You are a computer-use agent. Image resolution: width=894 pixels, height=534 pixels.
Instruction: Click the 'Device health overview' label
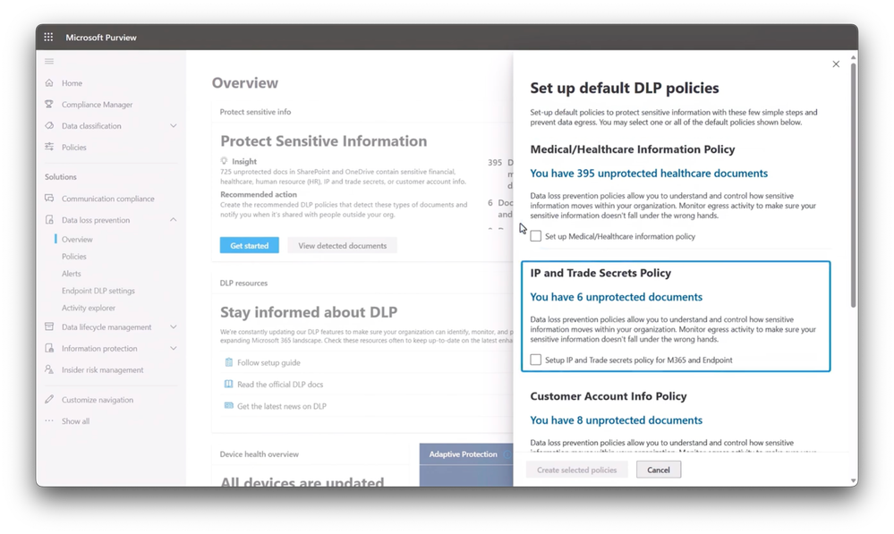pos(260,454)
